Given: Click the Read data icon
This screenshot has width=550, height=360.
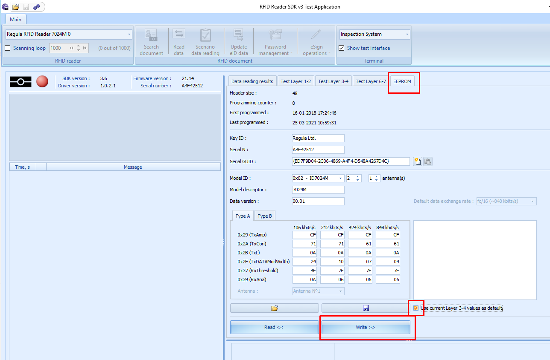Looking at the screenshot, I should pyautogui.click(x=178, y=41).
